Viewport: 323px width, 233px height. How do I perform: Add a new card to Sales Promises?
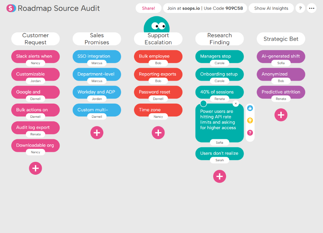(x=97, y=133)
